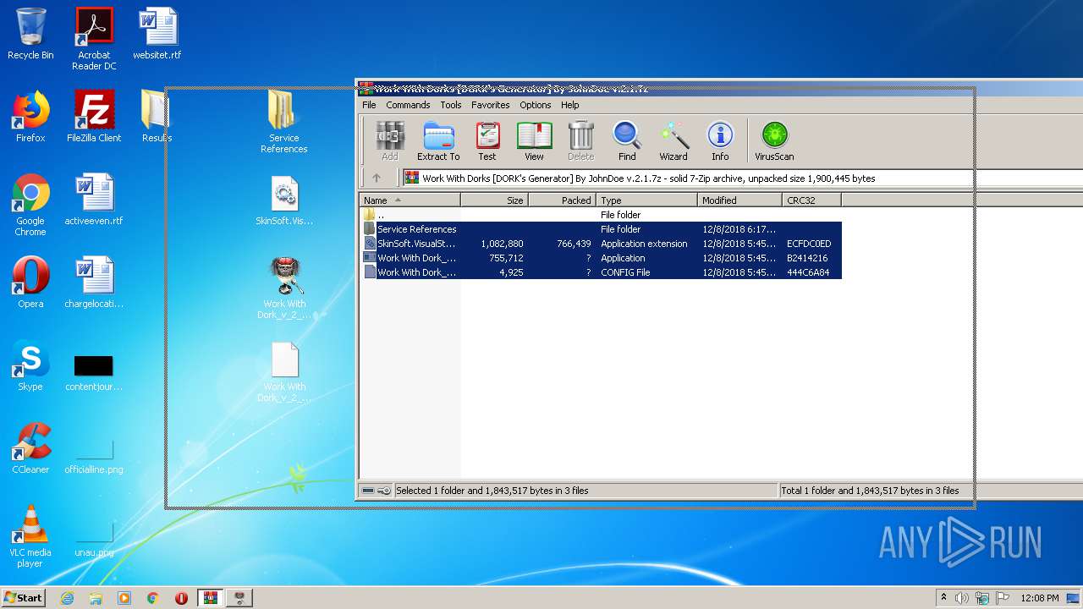Screen dimensions: 1083x609
Task: Select the chargelocati... desktop document
Action: point(94,283)
